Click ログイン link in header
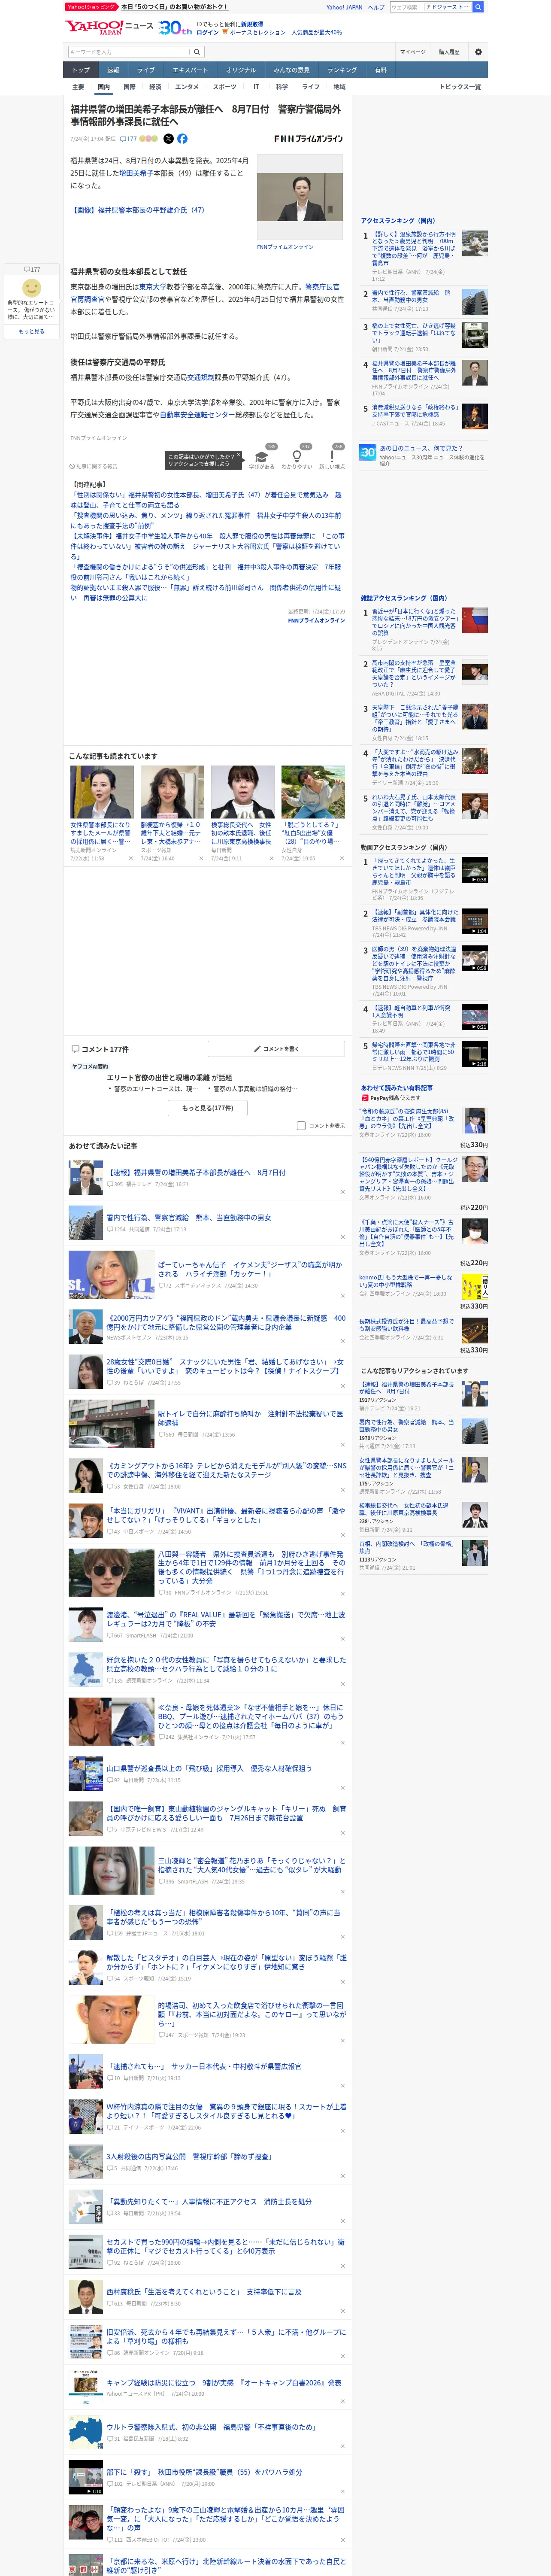Image resolution: width=551 pixels, height=2576 pixels. tap(208, 32)
